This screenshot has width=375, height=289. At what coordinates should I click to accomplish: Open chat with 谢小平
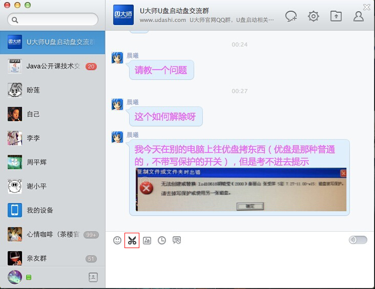[x=53, y=186]
